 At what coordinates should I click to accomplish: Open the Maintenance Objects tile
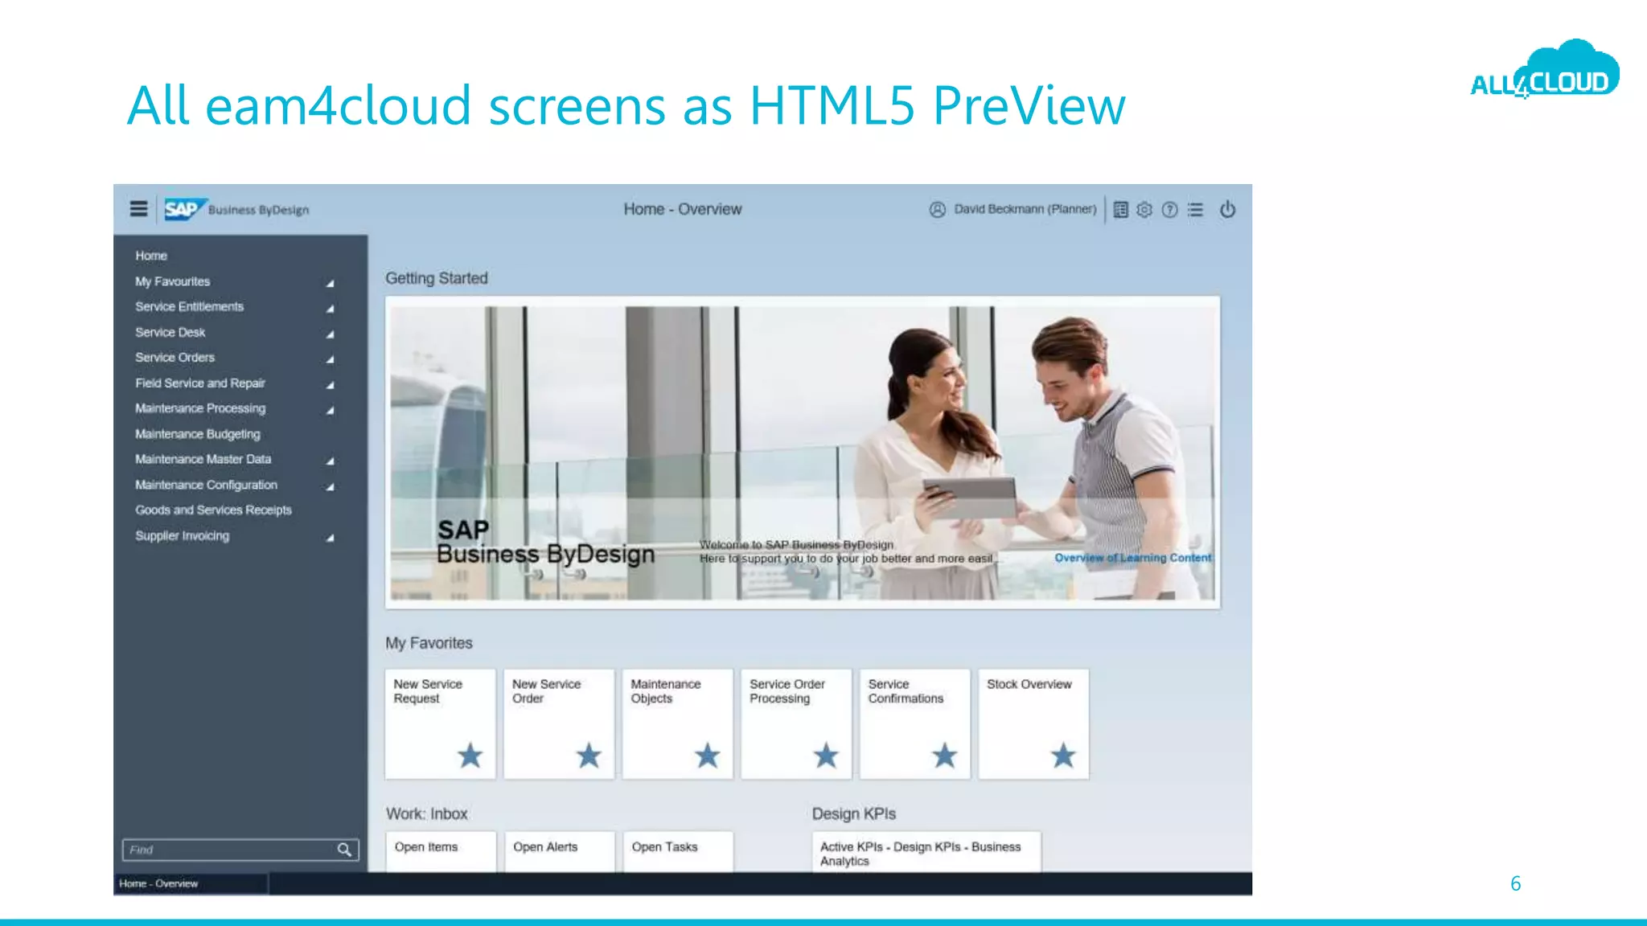pos(678,723)
